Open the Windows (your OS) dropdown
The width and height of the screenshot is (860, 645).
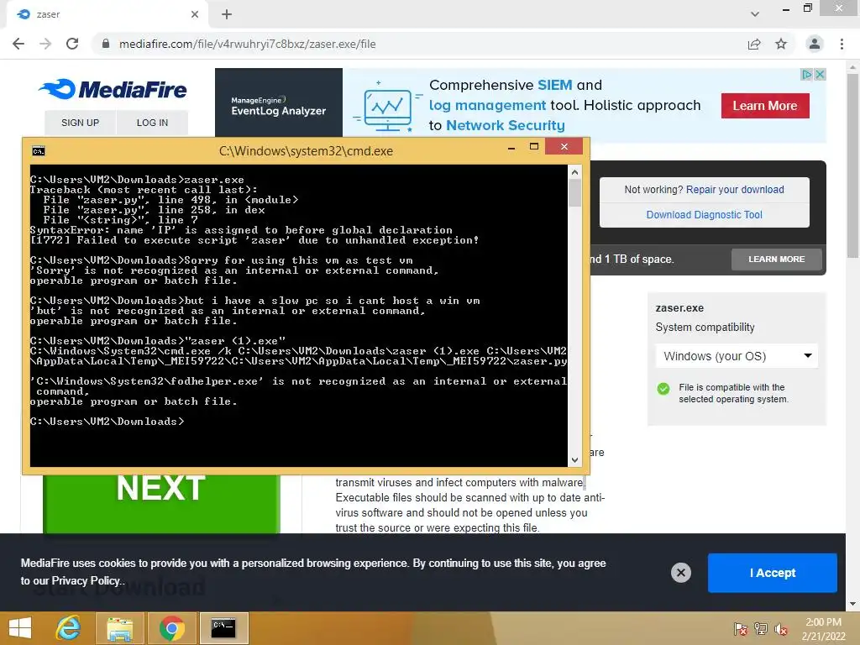point(737,356)
